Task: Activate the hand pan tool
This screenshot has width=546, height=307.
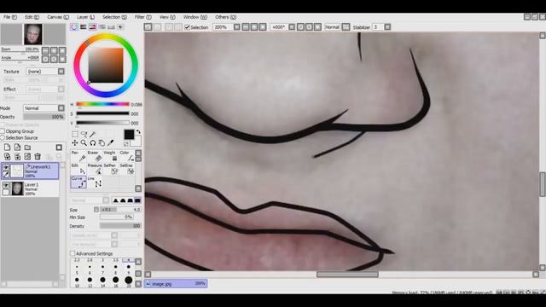Action: click(x=102, y=142)
